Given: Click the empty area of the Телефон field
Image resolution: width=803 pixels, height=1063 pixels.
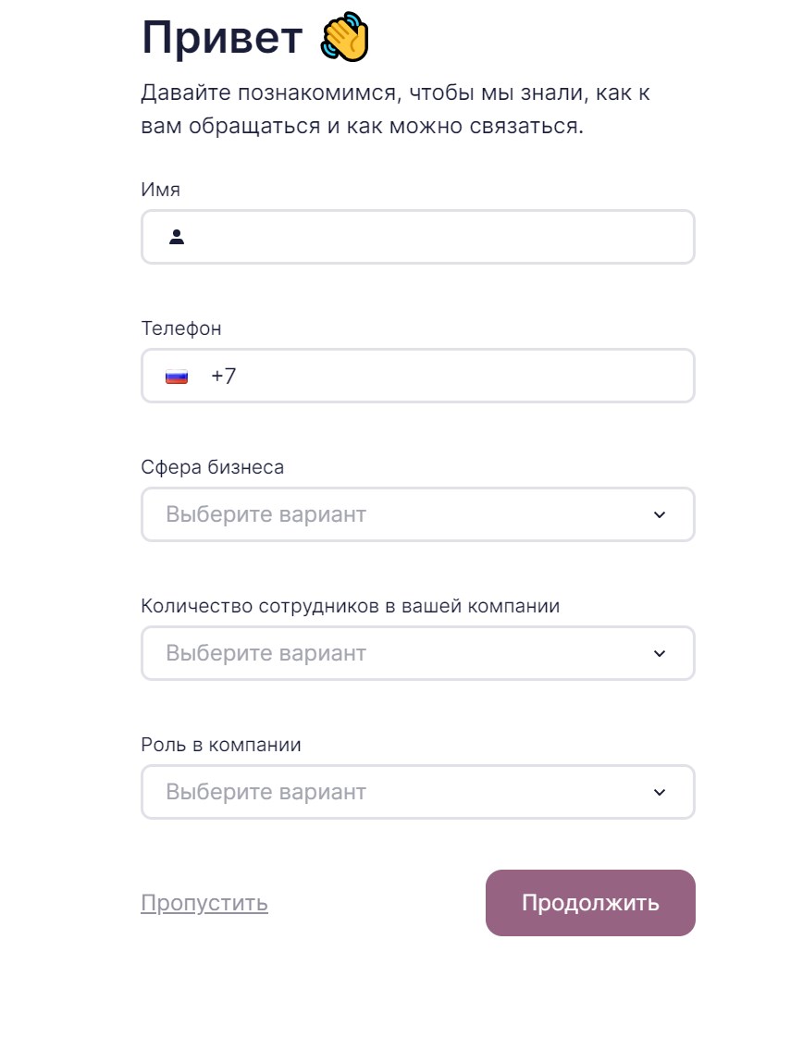Looking at the screenshot, I should (x=463, y=377).
